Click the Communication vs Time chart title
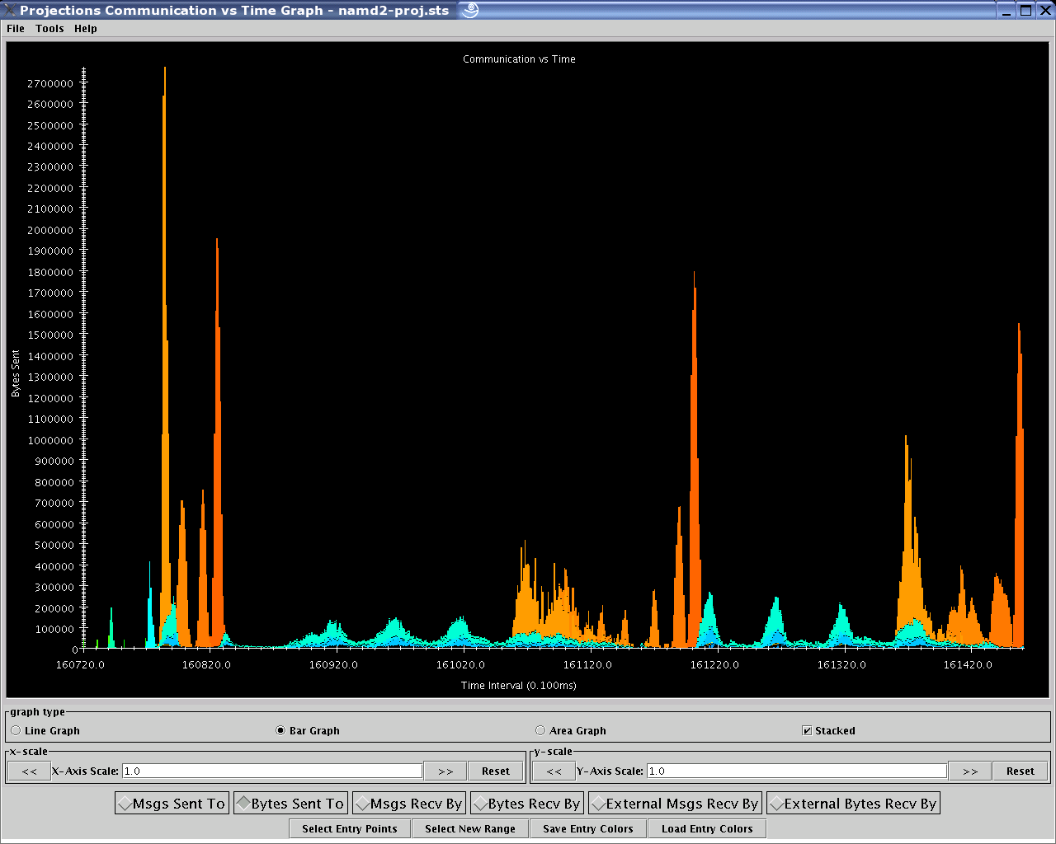Screen dimensions: 1056x844 tap(519, 59)
